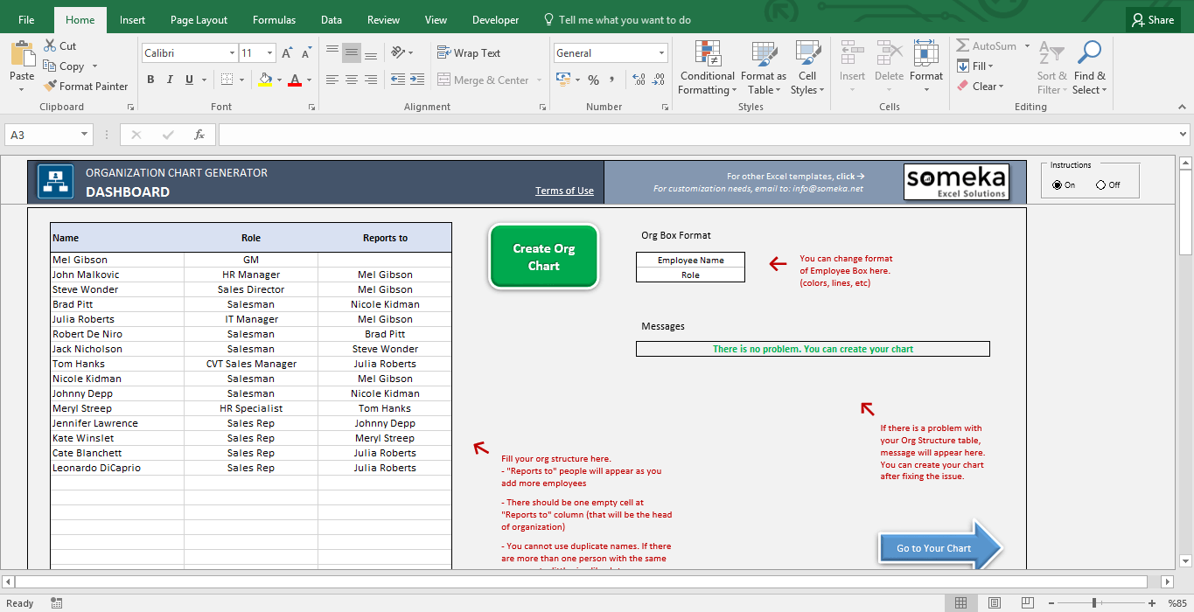Increase decimal places of the cell
This screenshot has width=1194, height=612.
click(637, 79)
